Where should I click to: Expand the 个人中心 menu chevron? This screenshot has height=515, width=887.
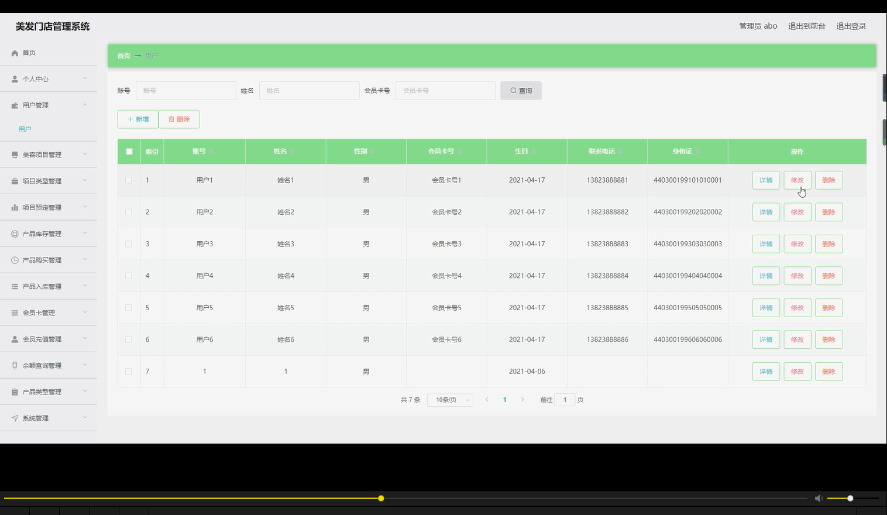pos(85,78)
